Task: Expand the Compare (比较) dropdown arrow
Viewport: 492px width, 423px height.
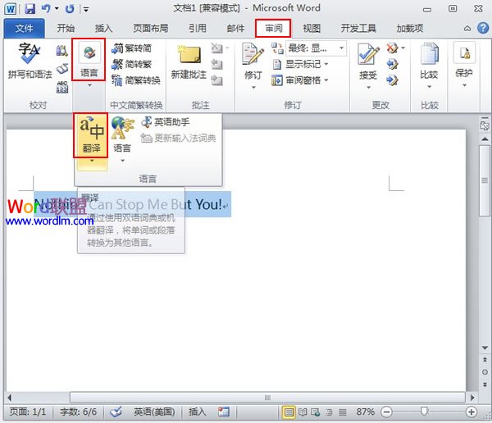Action: (429, 87)
